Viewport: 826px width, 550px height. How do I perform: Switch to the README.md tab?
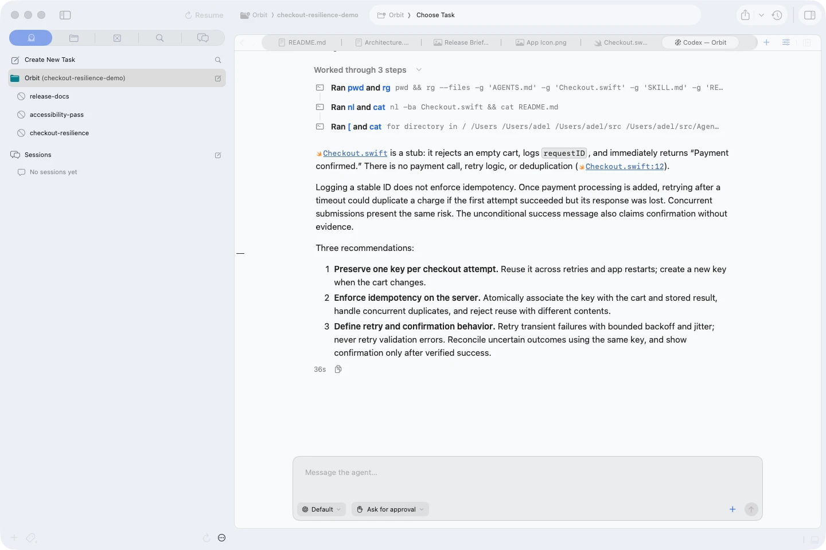(x=302, y=42)
